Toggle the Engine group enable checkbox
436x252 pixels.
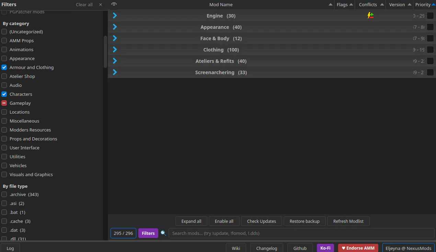coord(430,15)
